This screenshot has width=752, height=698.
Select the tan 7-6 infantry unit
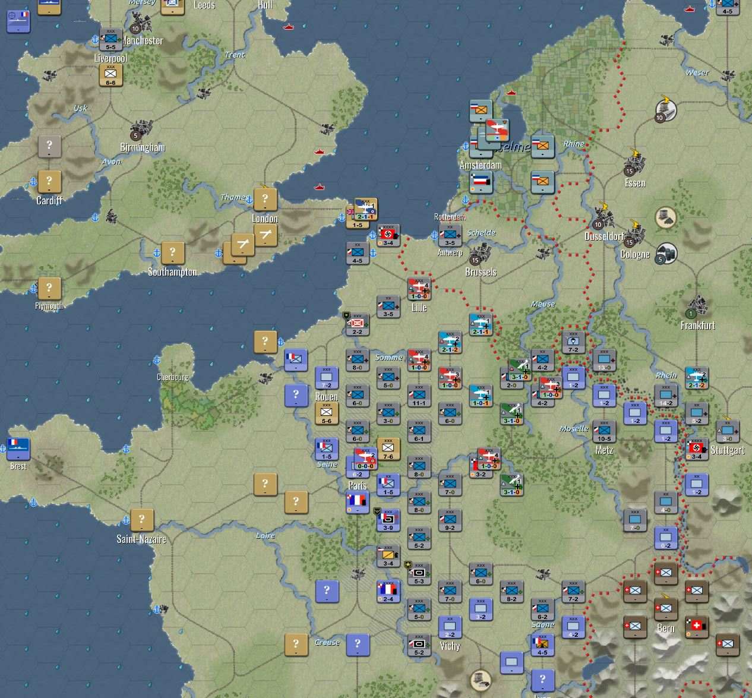click(x=388, y=449)
